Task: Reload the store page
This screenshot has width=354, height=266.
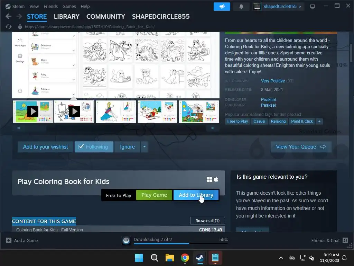Action: [x=9, y=27]
